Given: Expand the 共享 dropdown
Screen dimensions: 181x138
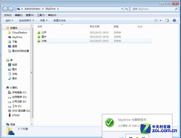Looking at the screenshot, I should [44, 21].
